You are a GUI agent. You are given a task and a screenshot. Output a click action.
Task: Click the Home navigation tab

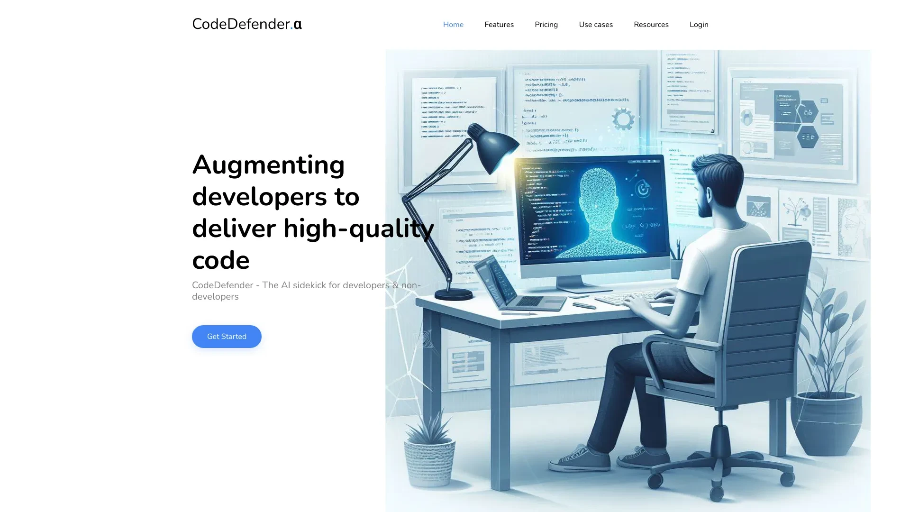tap(453, 24)
